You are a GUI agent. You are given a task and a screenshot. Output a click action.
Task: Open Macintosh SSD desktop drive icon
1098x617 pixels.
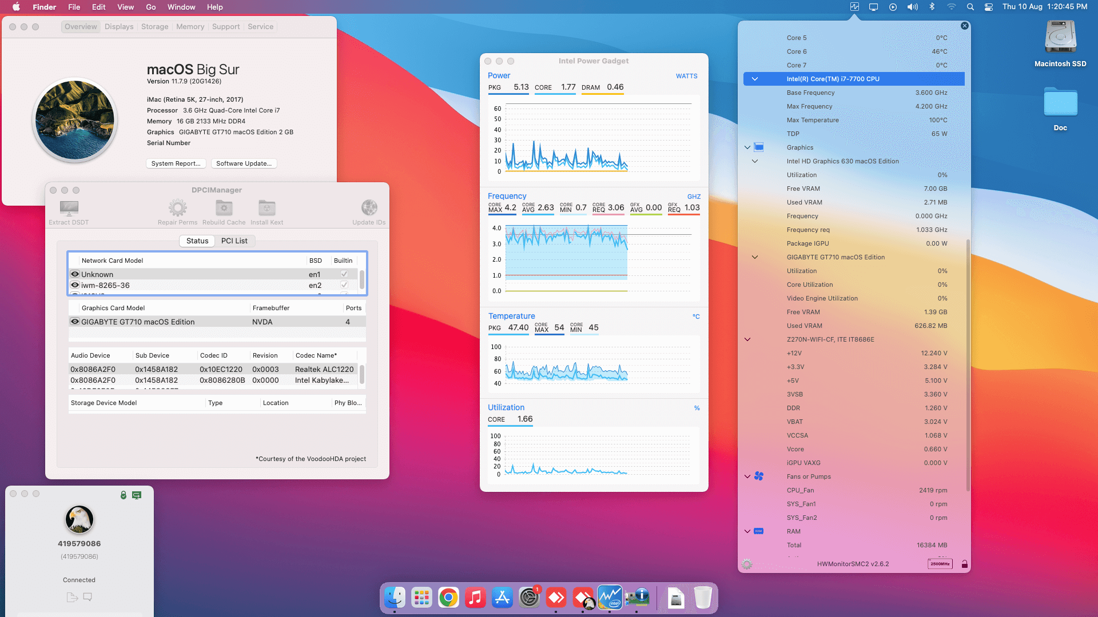pos(1060,38)
